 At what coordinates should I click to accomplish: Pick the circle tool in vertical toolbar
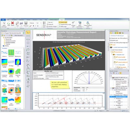pos(28,43)
